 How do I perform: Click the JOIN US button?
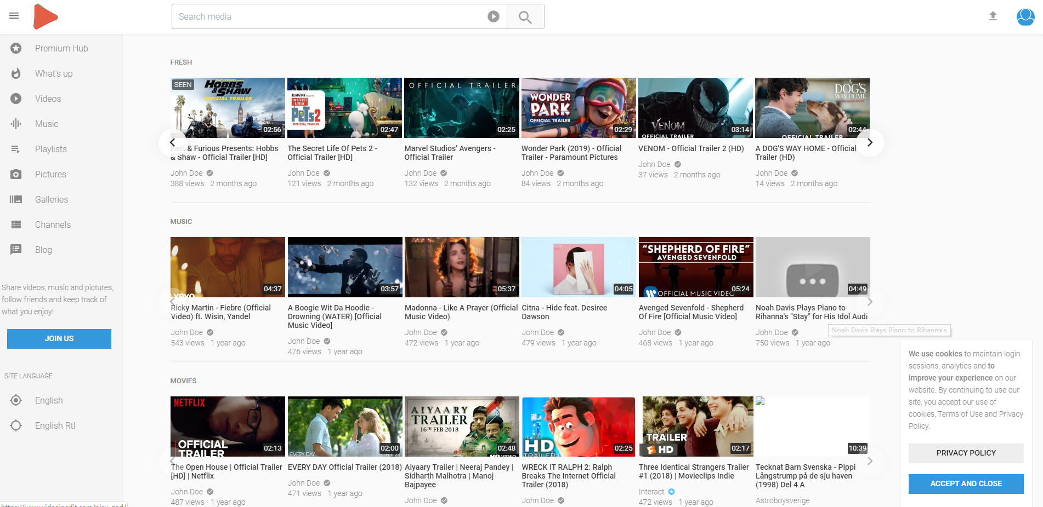[x=59, y=338]
